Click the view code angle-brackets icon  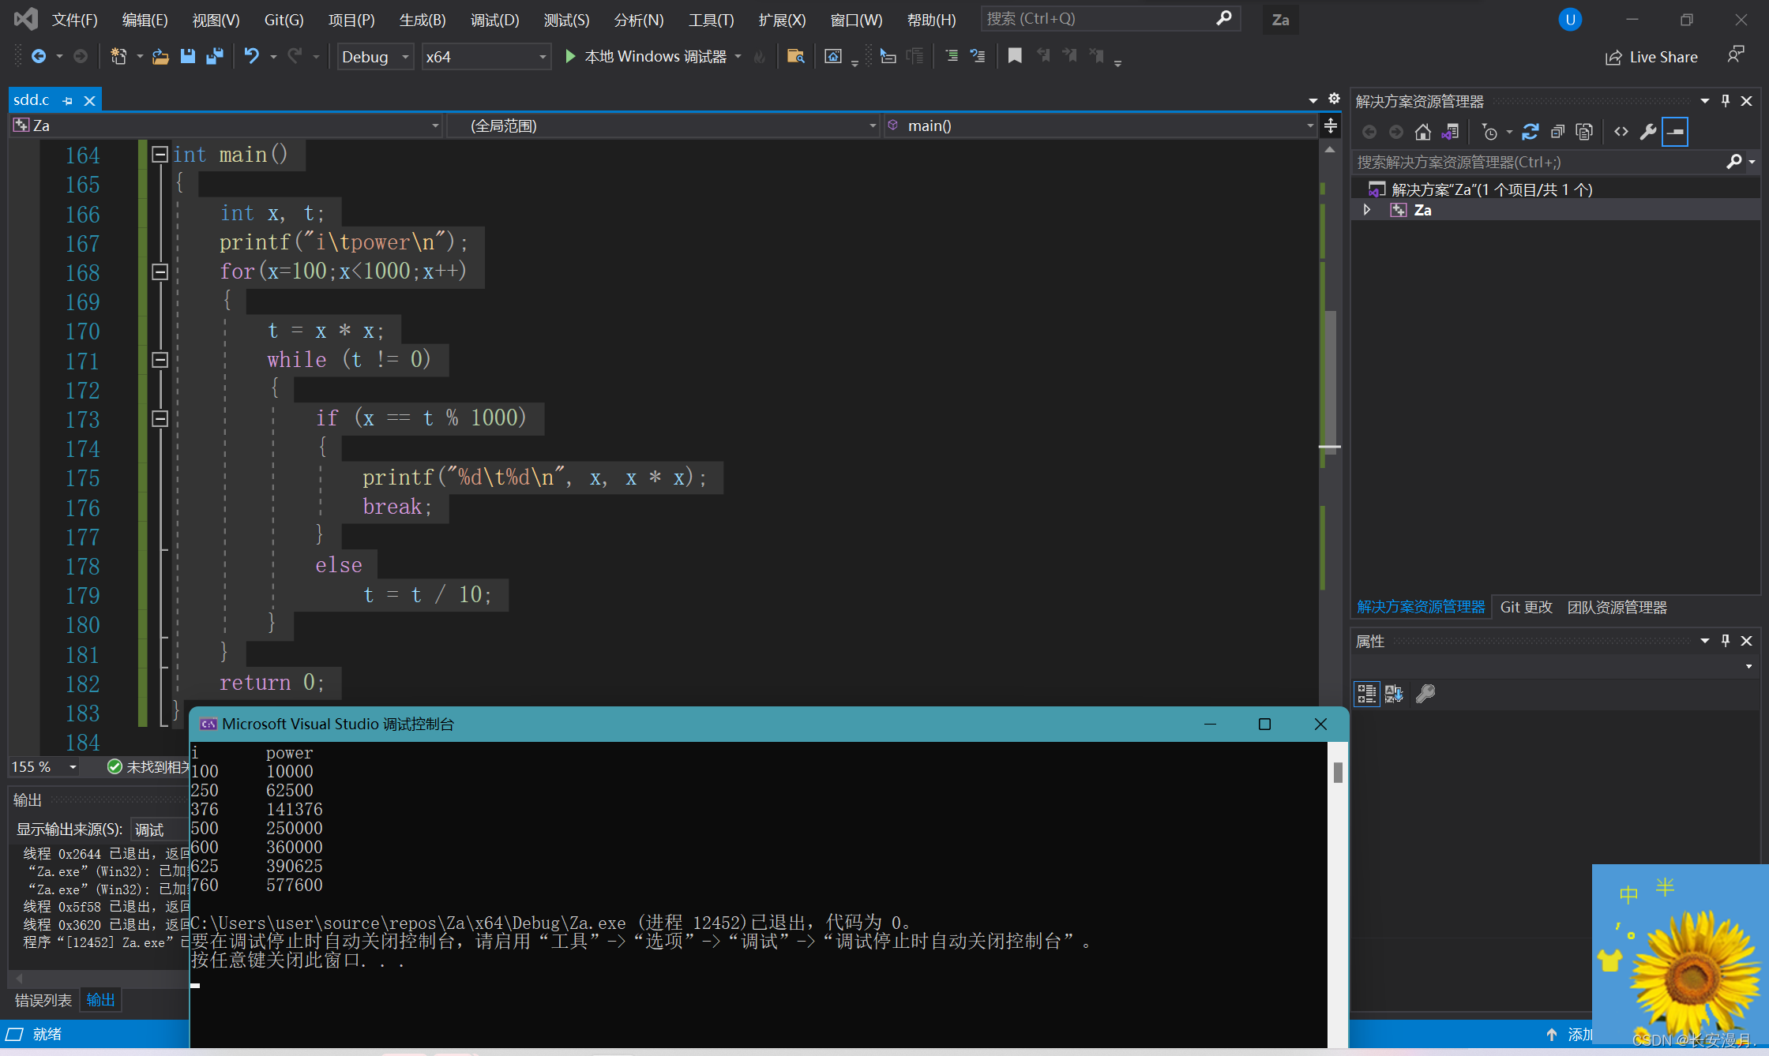coord(1621,133)
